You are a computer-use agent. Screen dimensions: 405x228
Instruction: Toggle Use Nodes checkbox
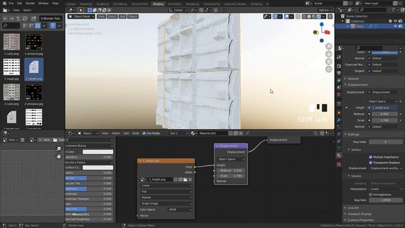(x=144, y=134)
